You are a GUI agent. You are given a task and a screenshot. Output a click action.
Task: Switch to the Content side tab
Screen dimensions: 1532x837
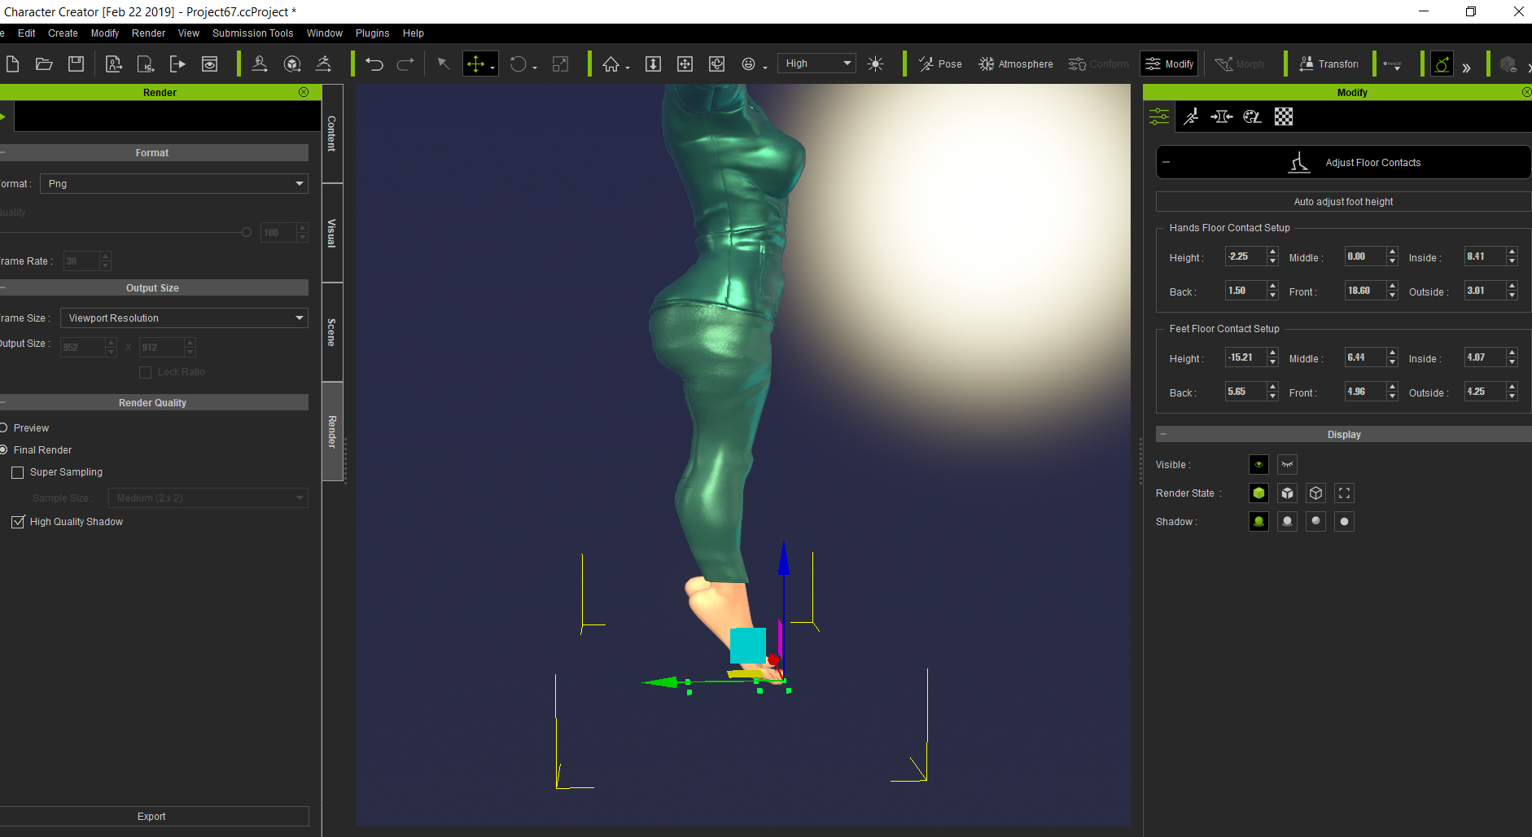[x=332, y=134]
